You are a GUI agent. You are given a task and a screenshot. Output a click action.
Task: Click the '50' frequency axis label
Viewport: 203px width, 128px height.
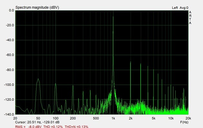[x=38, y=118]
